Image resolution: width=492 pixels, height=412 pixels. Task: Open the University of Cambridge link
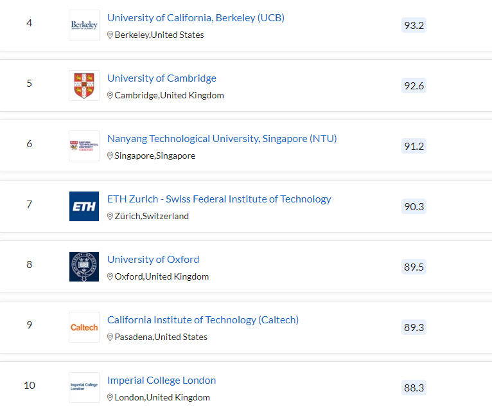162,78
